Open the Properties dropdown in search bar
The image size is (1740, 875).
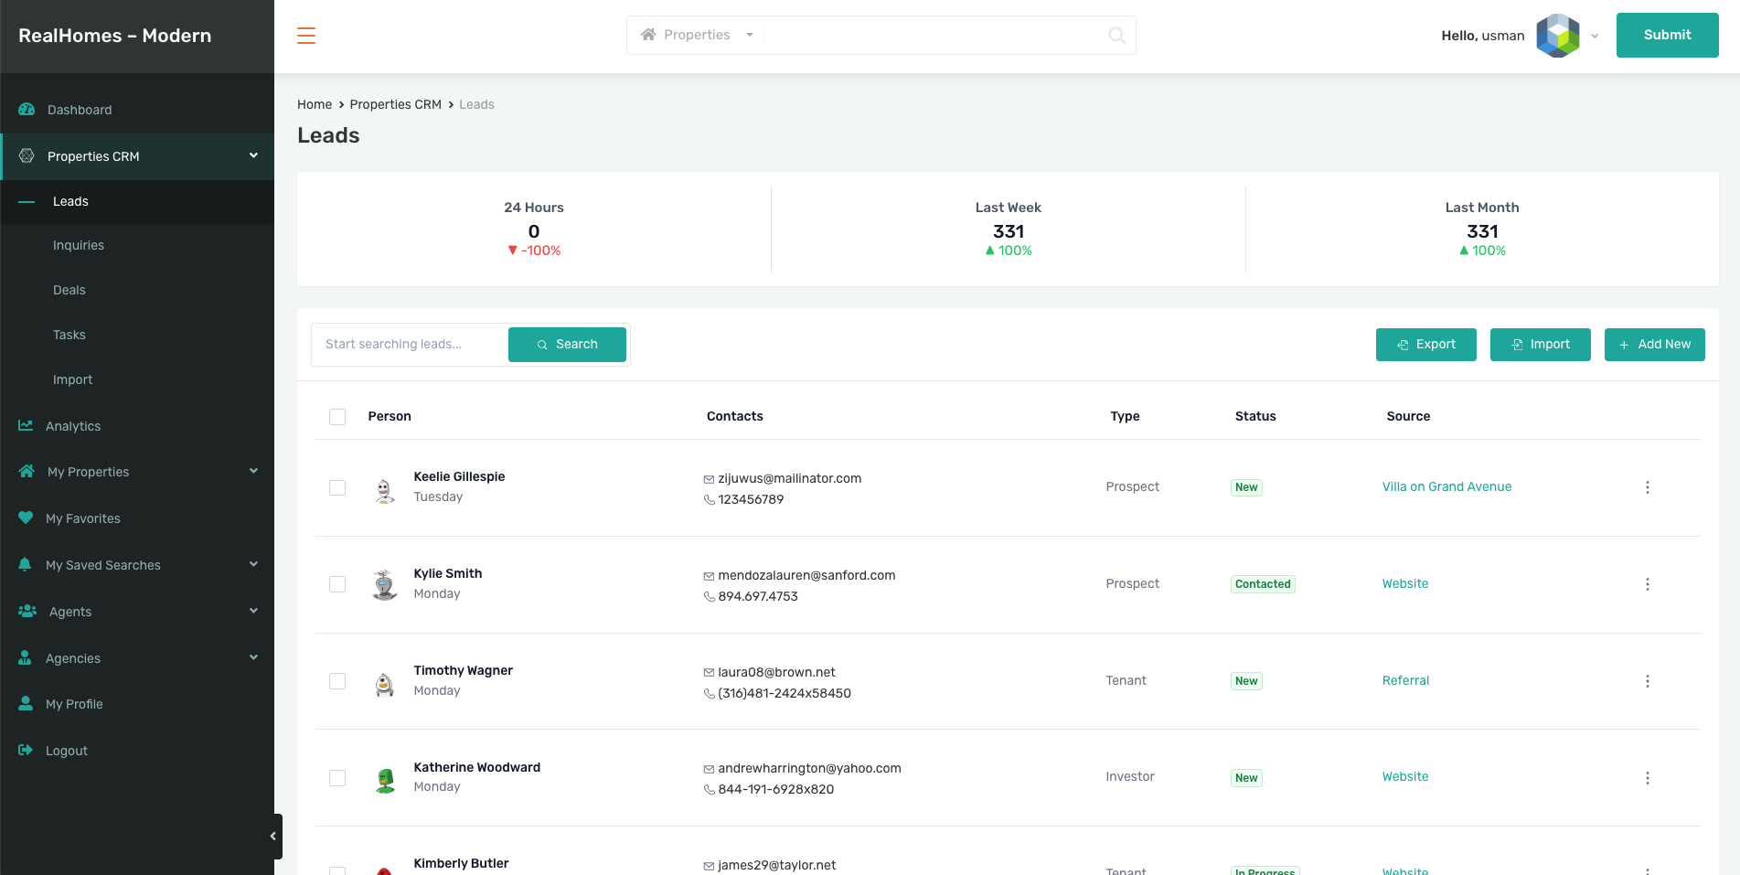pos(697,36)
